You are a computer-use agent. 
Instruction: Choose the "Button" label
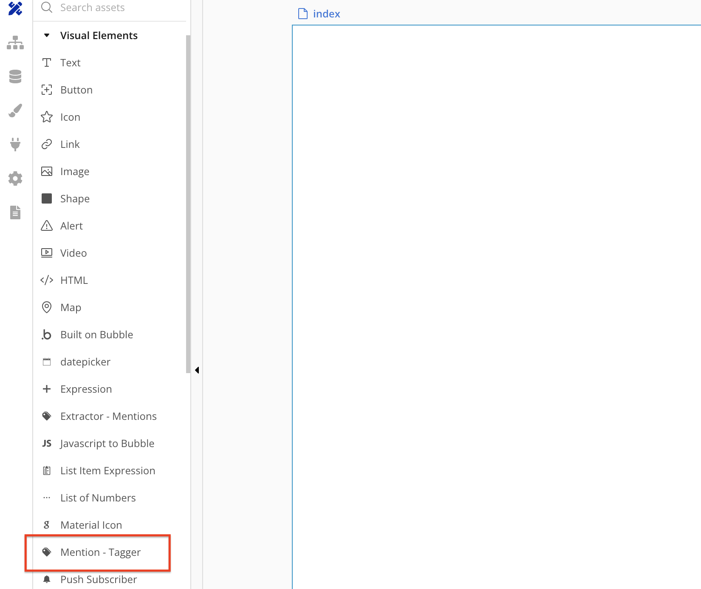click(76, 90)
